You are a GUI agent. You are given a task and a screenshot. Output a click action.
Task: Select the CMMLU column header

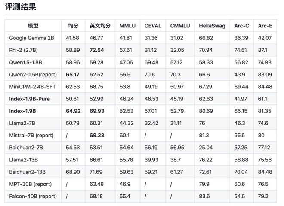pyautogui.click(x=180, y=26)
